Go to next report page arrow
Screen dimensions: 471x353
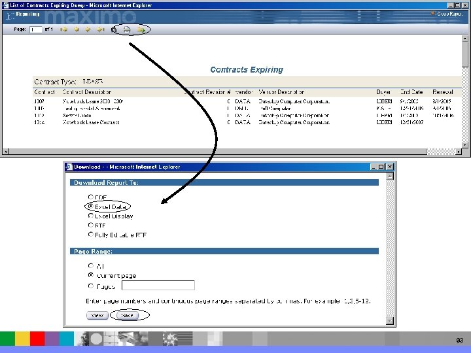(88, 29)
